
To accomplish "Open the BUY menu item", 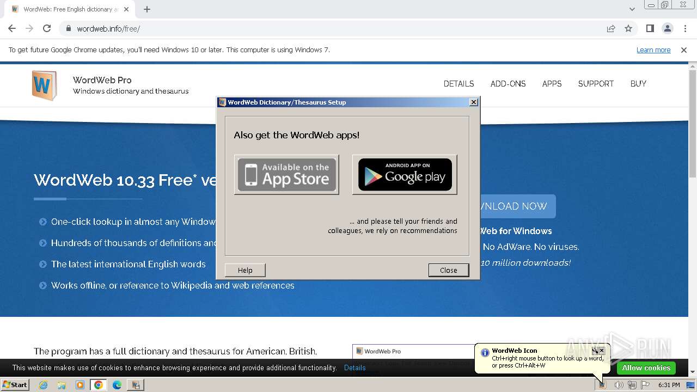I will (638, 84).
